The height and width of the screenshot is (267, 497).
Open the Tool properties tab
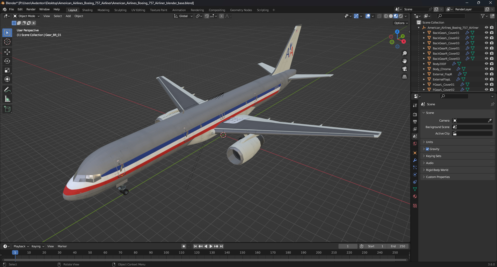[x=415, y=105]
